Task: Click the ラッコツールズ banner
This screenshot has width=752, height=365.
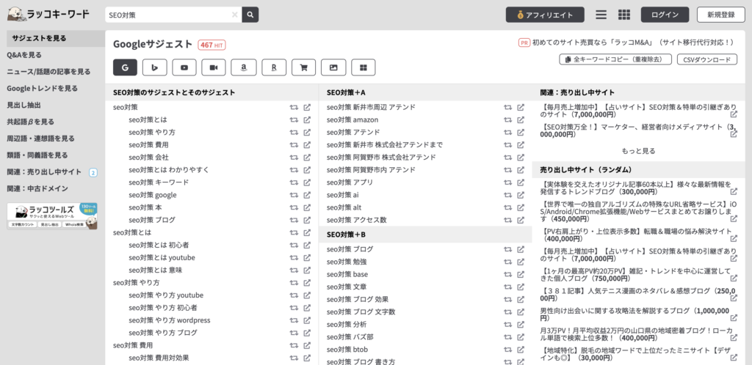Action: pyautogui.click(x=52, y=215)
